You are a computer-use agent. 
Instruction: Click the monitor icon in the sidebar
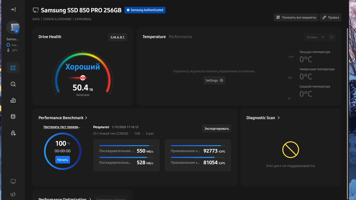point(13,182)
